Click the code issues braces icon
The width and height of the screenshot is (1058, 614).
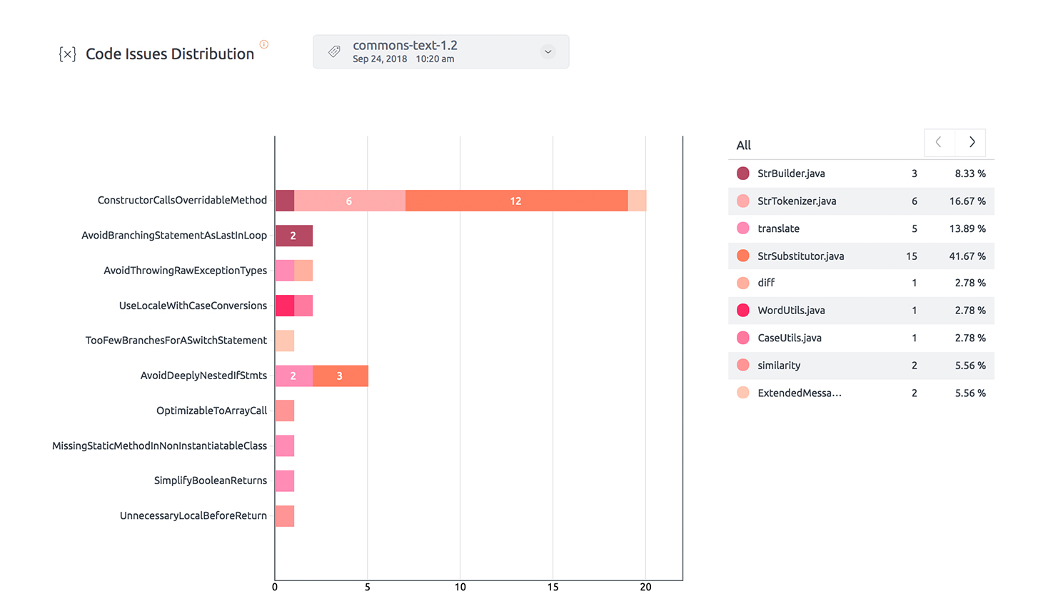click(67, 54)
